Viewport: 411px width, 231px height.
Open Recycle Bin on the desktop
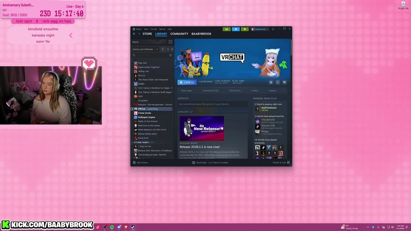click(x=403, y=5)
